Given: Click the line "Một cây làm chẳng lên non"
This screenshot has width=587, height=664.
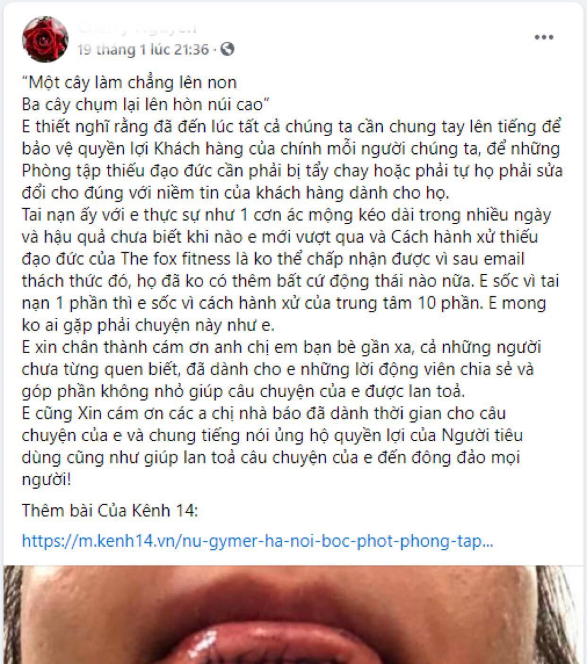Looking at the screenshot, I should [129, 82].
